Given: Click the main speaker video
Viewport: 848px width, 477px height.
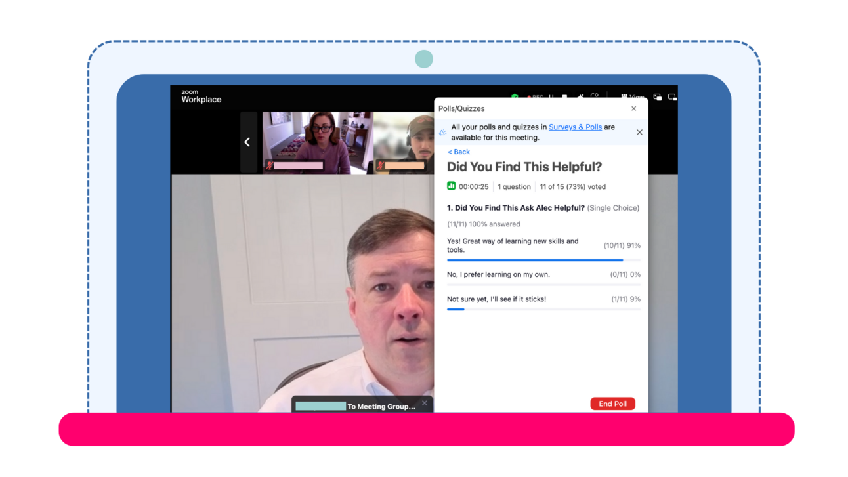Looking at the screenshot, I should 303,293.
